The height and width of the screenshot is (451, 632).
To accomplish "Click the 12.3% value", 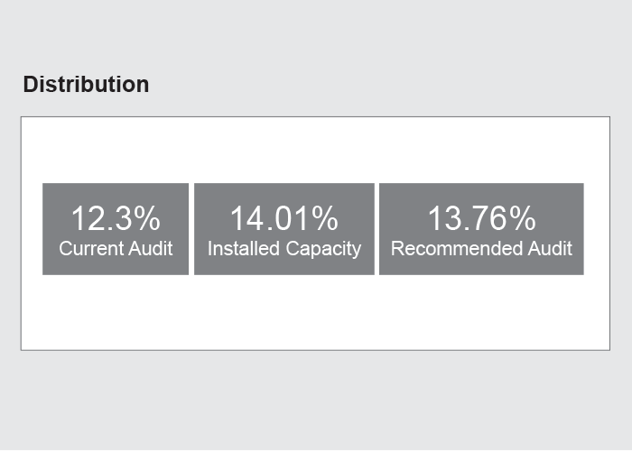I will pyautogui.click(x=116, y=218).
